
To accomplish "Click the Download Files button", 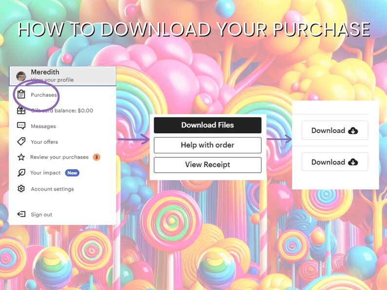I will tap(208, 125).
